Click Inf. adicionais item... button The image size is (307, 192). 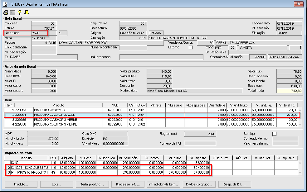(163, 184)
